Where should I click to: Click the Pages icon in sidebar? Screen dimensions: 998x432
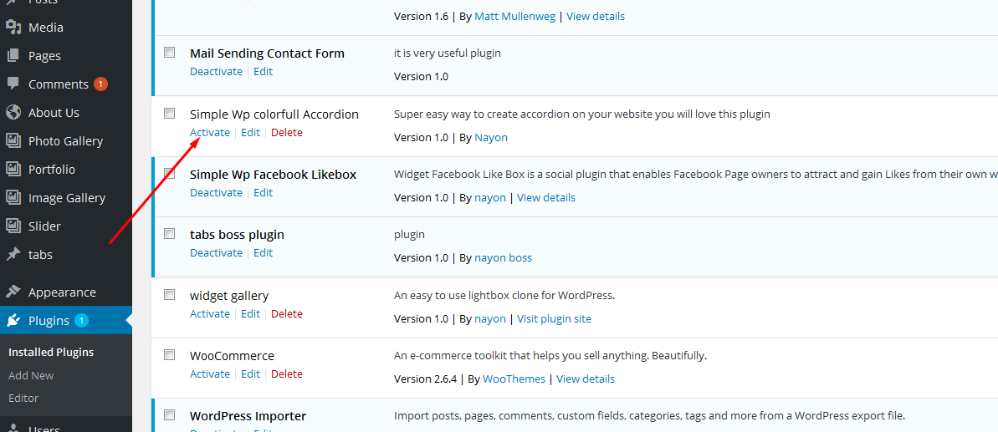13,55
